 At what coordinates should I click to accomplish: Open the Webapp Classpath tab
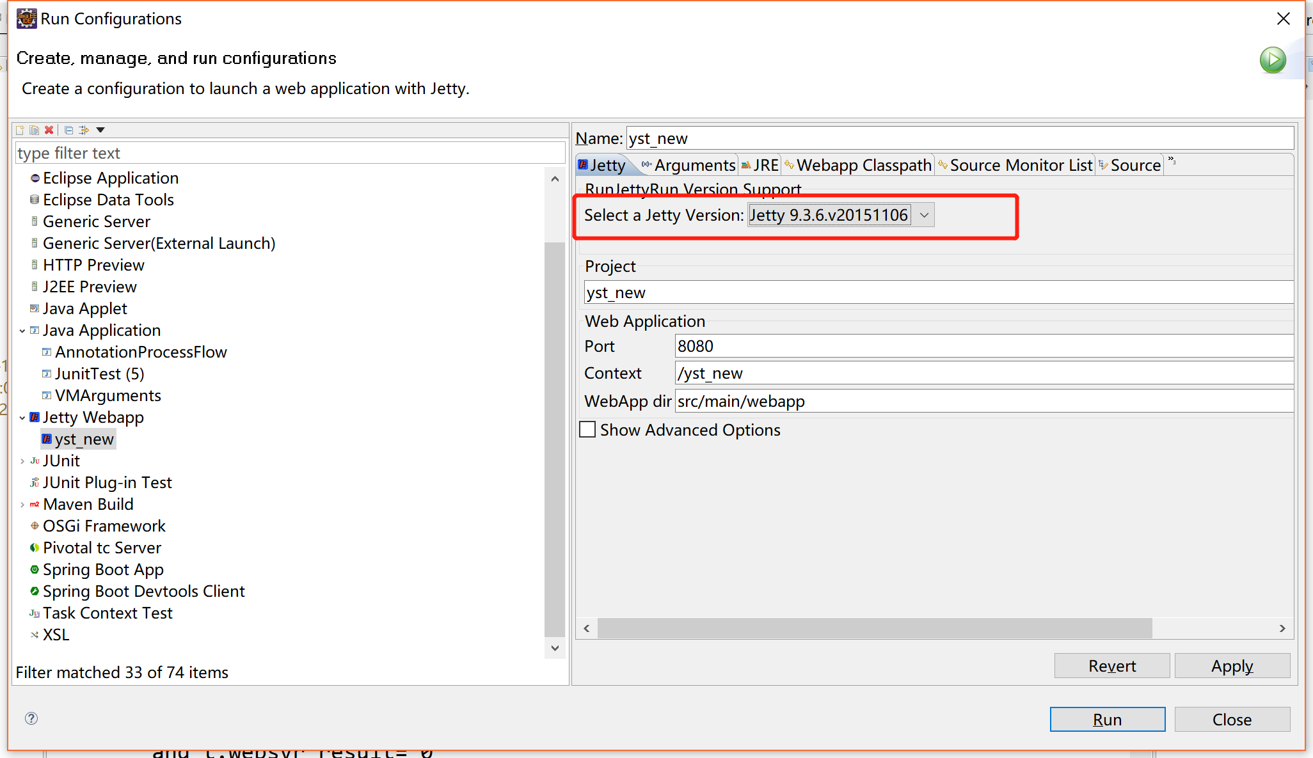[858, 165]
